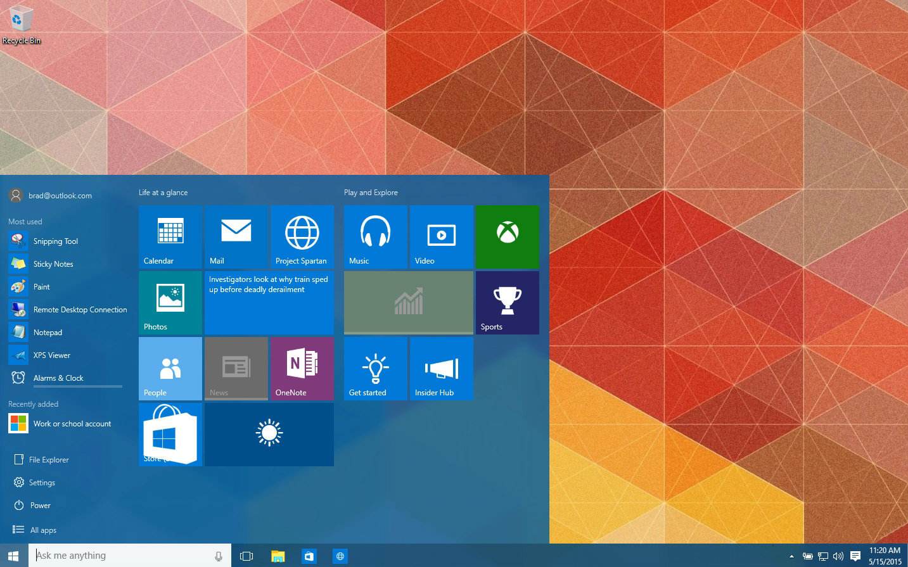Open the All apps list

pyautogui.click(x=42, y=530)
